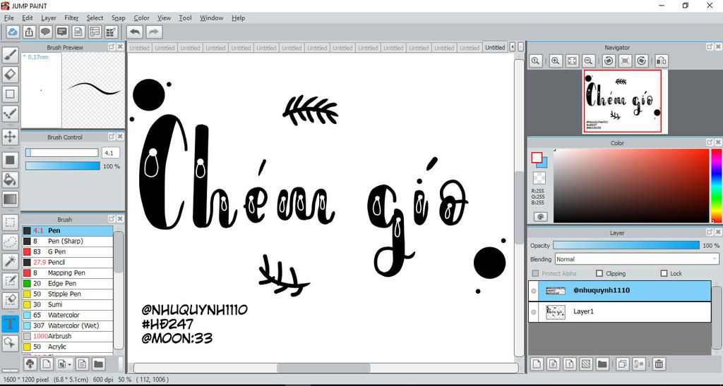Add brush folder icon in Brush panel

(98, 364)
